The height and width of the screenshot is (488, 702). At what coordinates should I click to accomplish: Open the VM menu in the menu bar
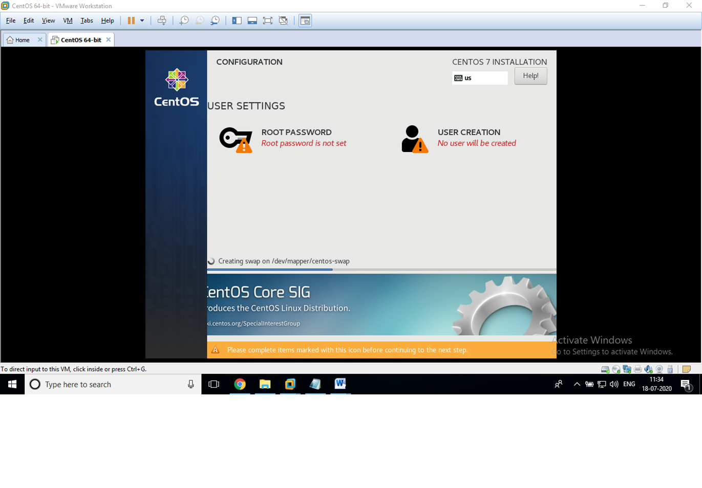click(x=68, y=20)
